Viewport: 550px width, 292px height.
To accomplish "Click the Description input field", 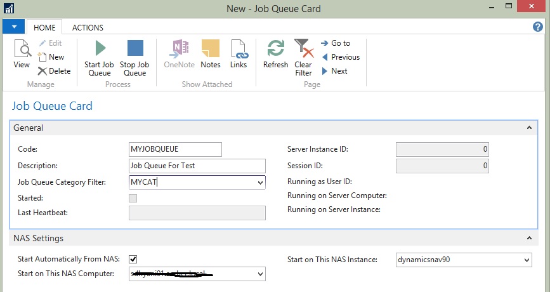I will pos(197,166).
